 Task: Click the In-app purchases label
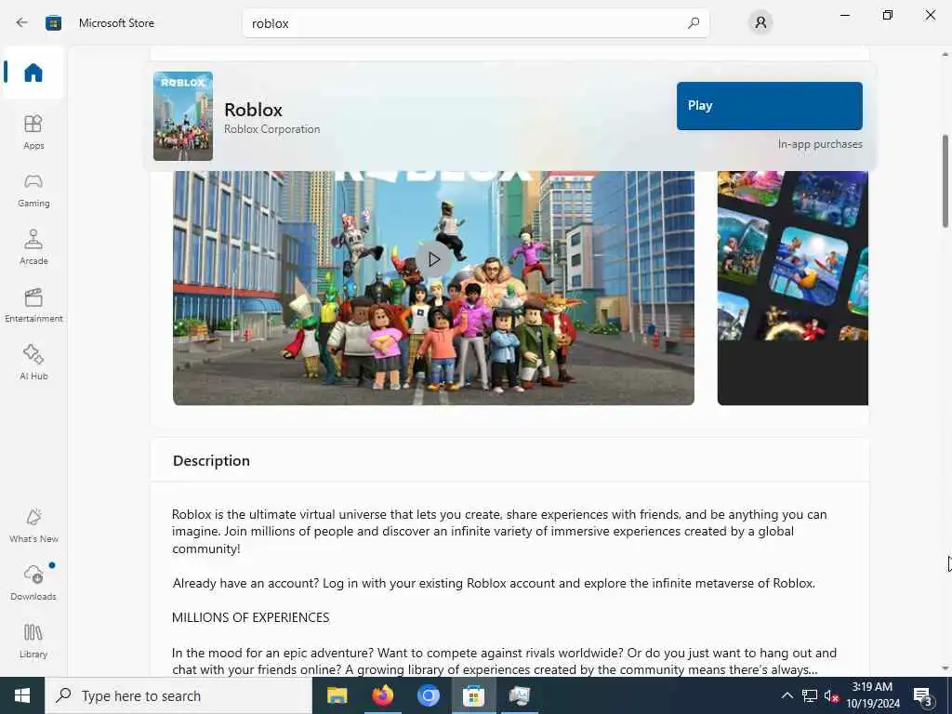pyautogui.click(x=820, y=144)
